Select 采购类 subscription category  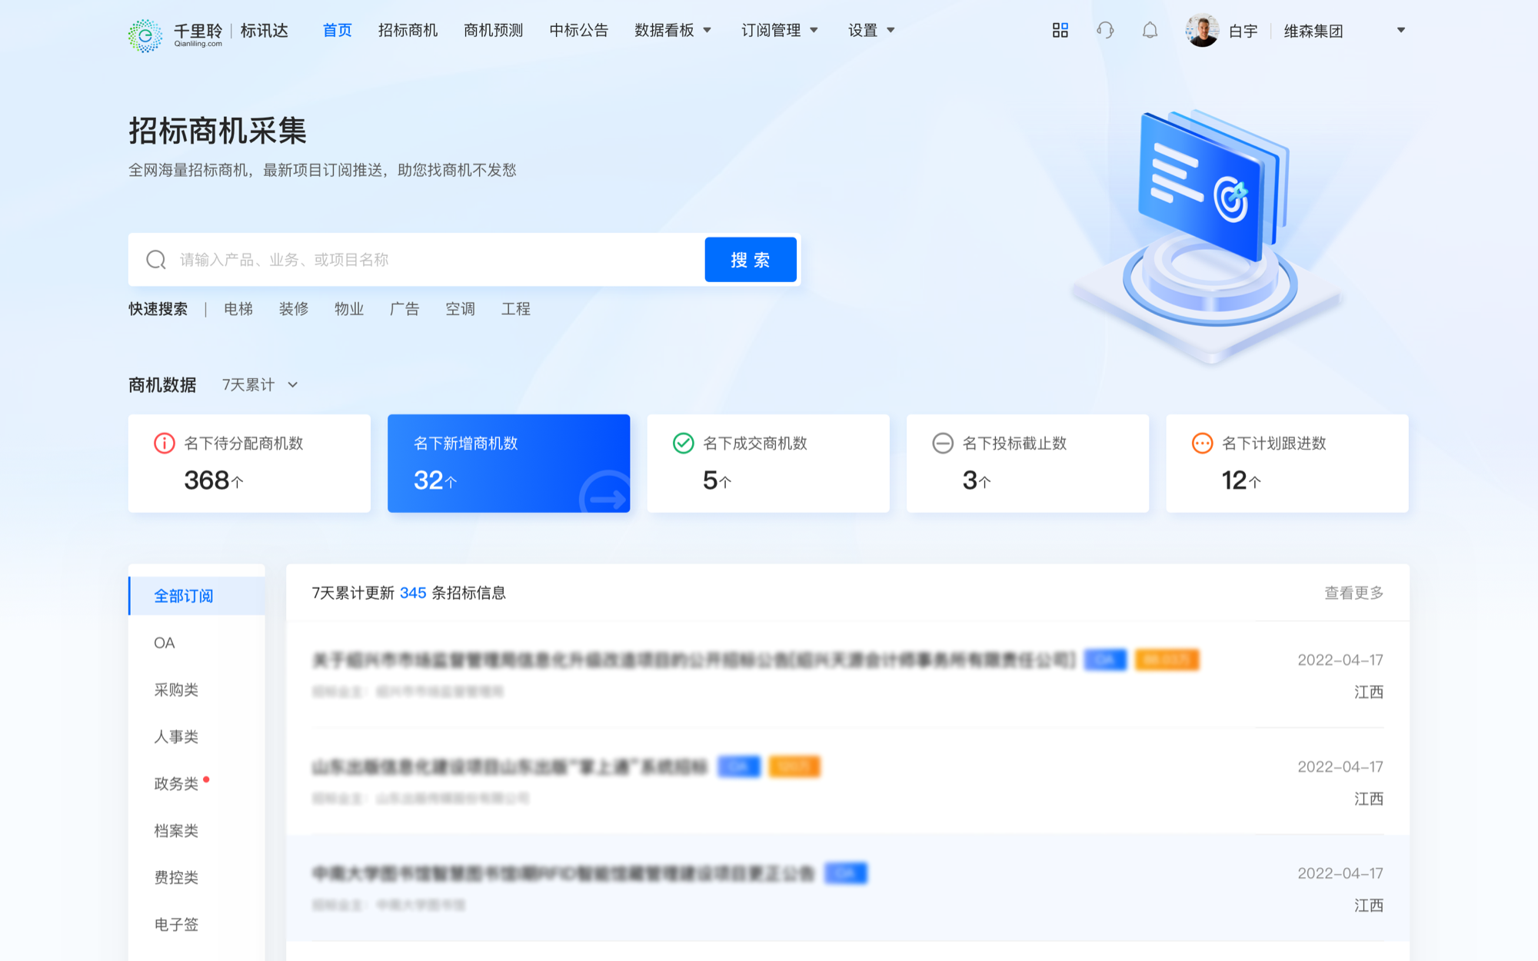(x=197, y=690)
